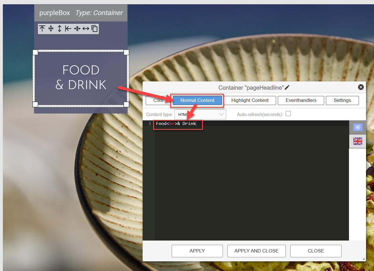The width and height of the screenshot is (374, 271).
Task: Open the Settings tab
Action: pyautogui.click(x=342, y=100)
